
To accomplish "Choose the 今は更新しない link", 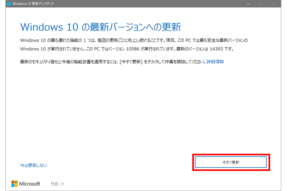I will 33,165.
